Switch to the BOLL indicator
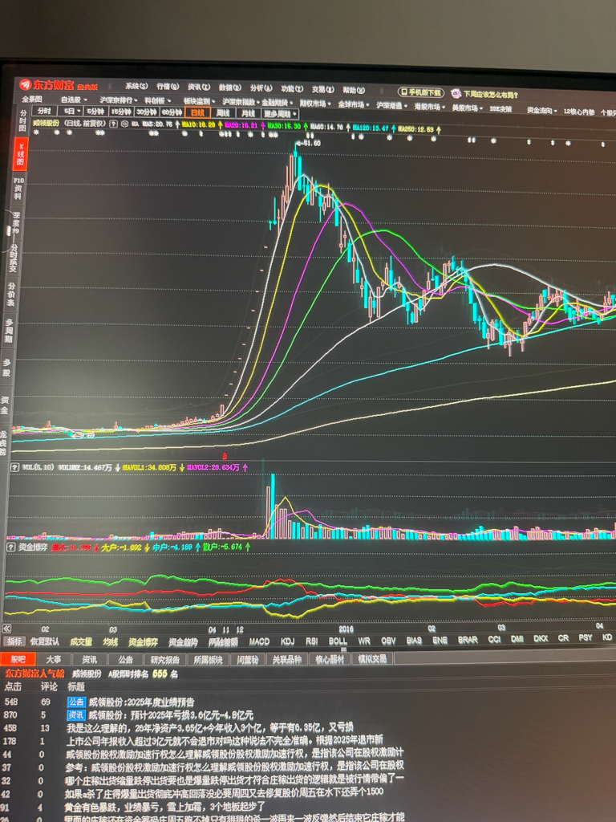The height and width of the screenshot is (822, 616). click(x=338, y=641)
